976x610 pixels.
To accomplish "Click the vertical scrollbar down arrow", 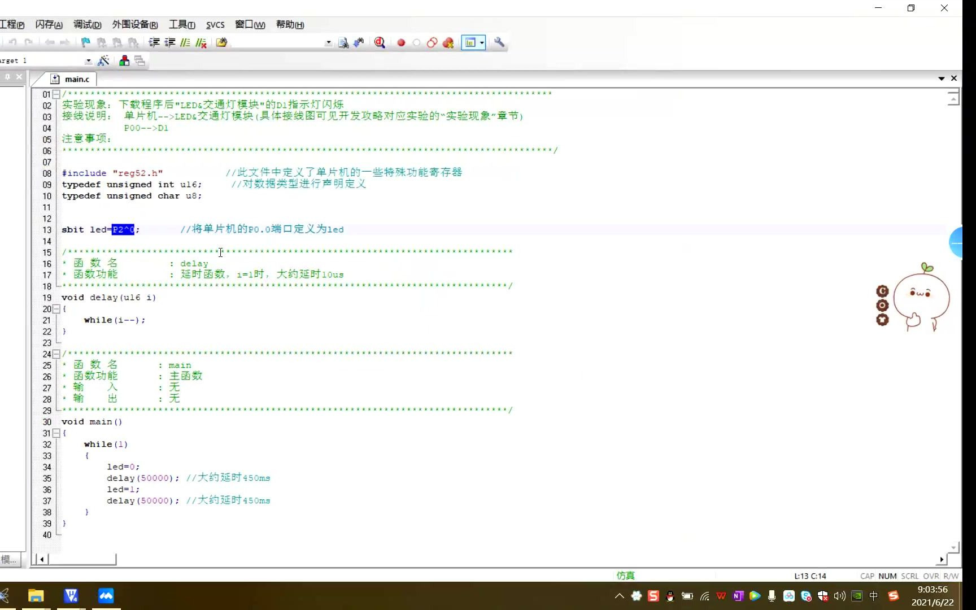I will (953, 547).
